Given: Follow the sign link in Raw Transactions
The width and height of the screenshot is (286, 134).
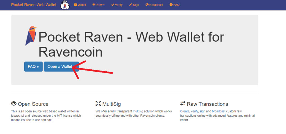Looking at the screenshot, I should [x=202, y=111].
